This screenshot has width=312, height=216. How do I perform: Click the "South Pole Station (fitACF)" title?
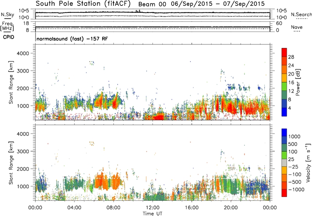83,4
